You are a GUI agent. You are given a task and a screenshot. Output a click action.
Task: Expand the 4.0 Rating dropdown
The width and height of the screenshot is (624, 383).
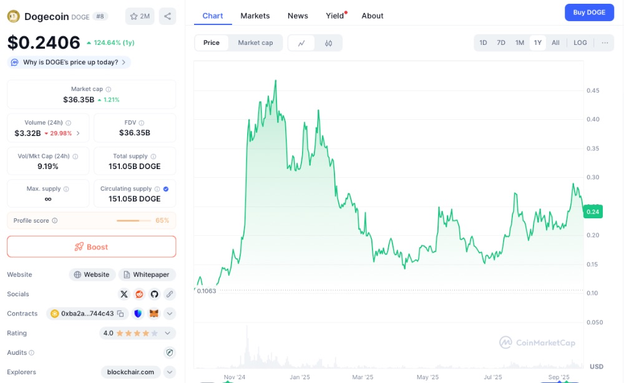coord(170,333)
